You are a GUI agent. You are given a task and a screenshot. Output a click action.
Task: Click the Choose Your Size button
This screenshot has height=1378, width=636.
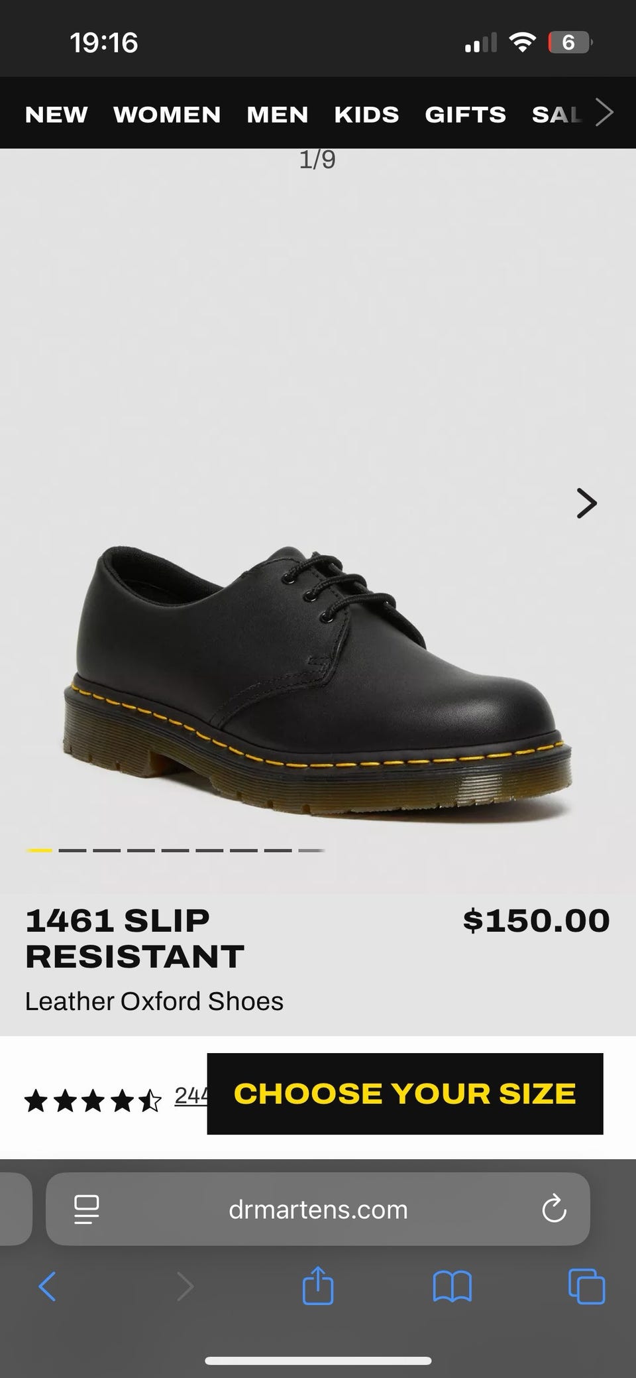pos(405,1094)
